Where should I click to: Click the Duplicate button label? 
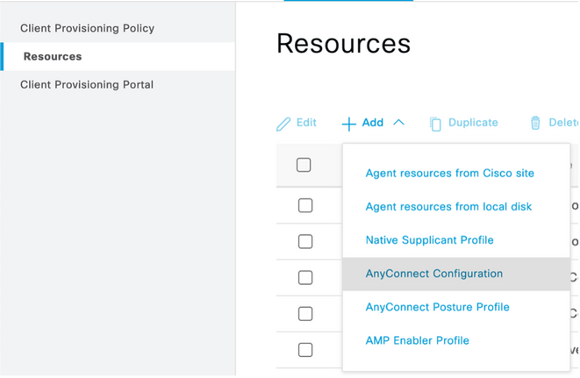point(473,123)
